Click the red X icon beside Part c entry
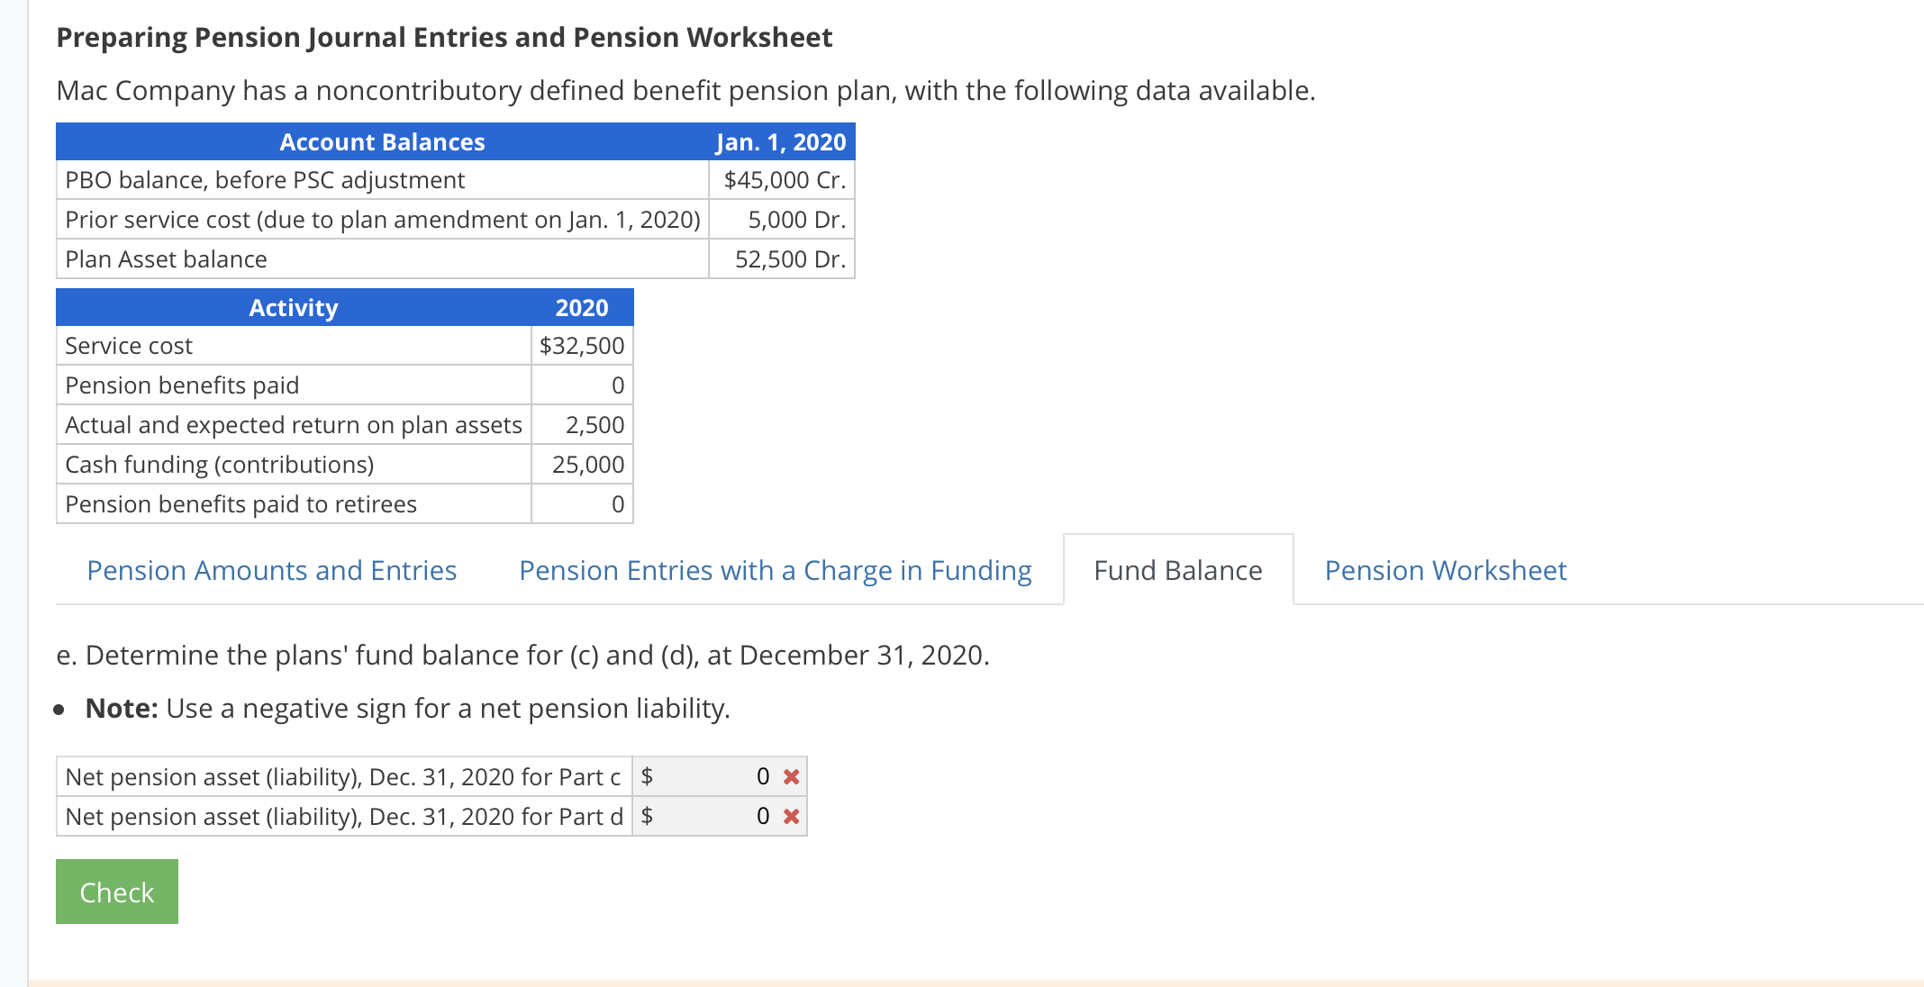Viewport: 1924px width, 987px height. (x=790, y=775)
